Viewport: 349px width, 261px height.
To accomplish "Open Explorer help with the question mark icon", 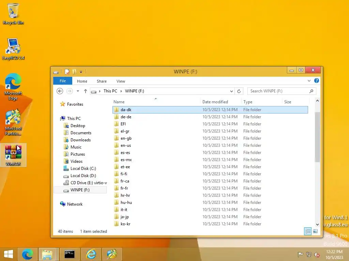I will (x=317, y=81).
